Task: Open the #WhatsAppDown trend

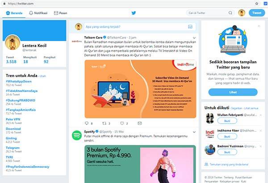Action: tap(19, 81)
